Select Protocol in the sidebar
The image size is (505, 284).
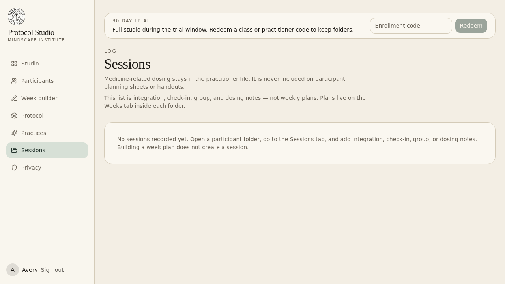[x=47, y=116]
